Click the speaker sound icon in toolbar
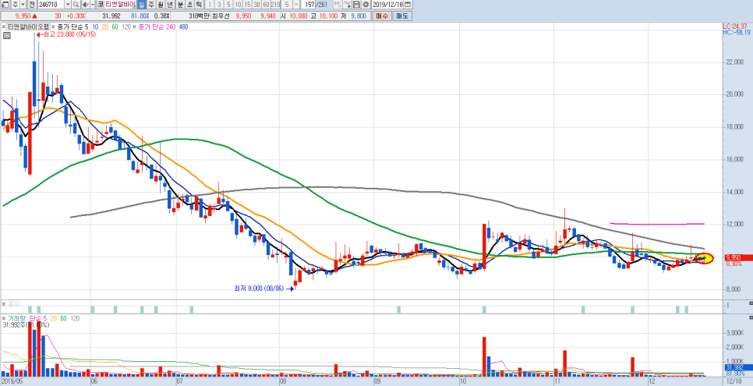The image size is (753, 386). (86, 5)
